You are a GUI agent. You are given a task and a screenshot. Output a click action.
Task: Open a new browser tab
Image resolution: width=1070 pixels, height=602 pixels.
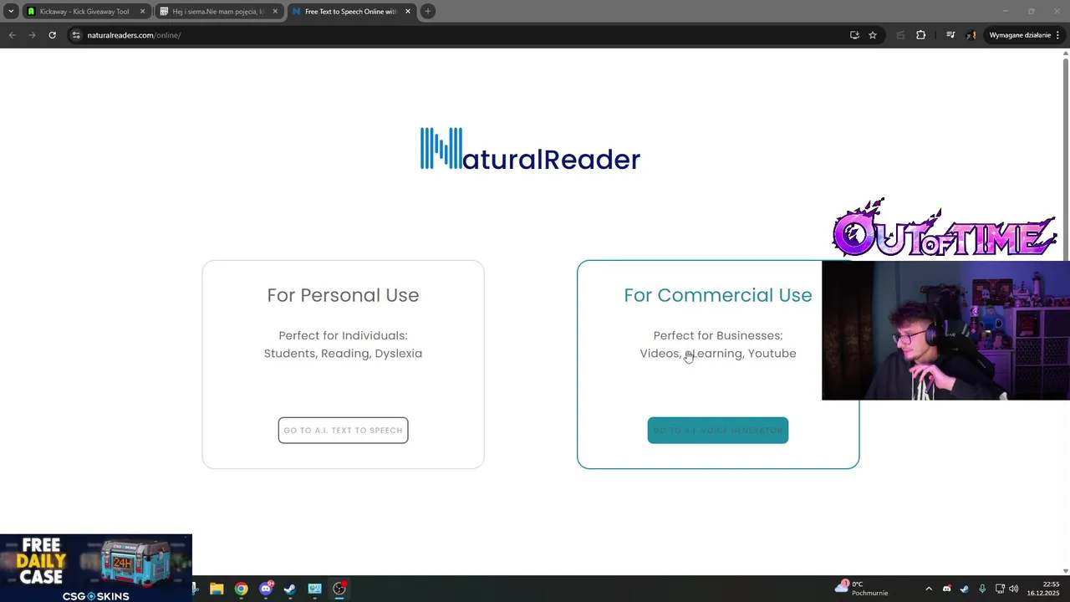click(x=428, y=12)
